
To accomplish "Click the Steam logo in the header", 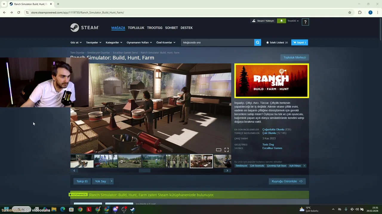I will 84,28.
